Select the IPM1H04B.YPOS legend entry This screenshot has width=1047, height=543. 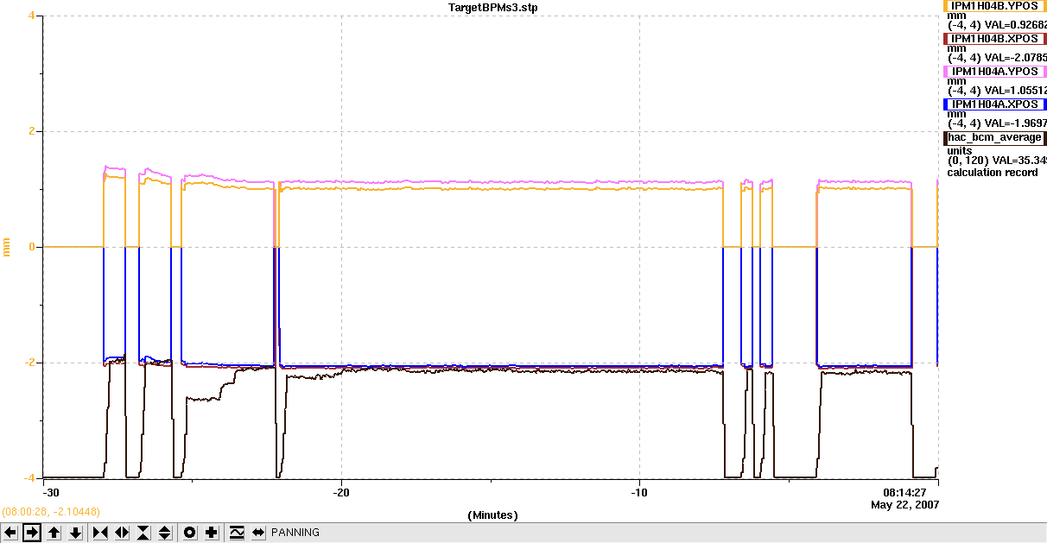click(x=994, y=5)
